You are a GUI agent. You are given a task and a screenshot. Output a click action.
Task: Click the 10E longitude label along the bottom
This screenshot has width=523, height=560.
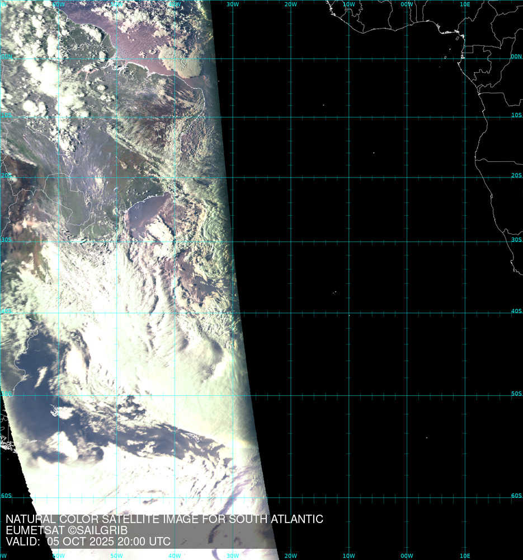pyautogui.click(x=464, y=556)
